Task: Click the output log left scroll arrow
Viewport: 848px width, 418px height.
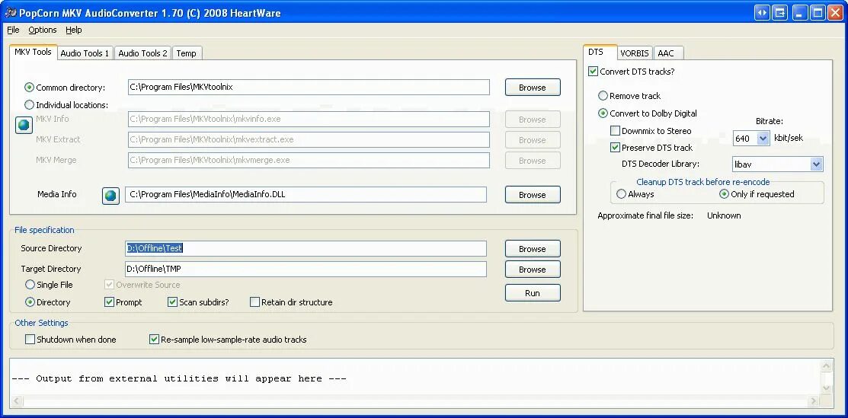Action: (16, 400)
